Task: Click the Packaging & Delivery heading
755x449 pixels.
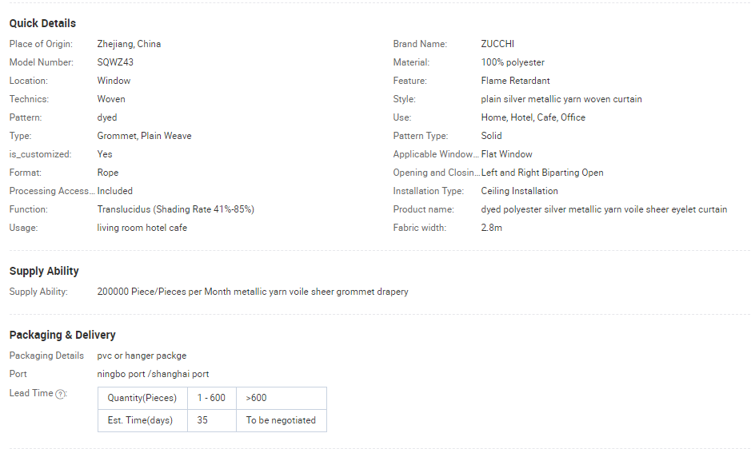Action: click(x=62, y=335)
